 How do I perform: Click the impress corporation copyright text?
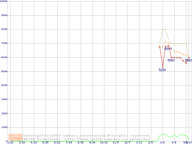(x=87, y=136)
